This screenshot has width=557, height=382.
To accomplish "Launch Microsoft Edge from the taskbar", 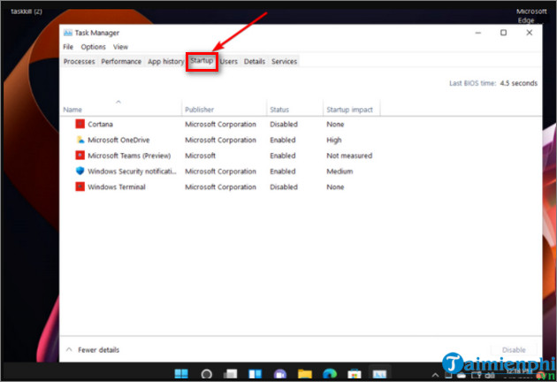I will [330, 374].
